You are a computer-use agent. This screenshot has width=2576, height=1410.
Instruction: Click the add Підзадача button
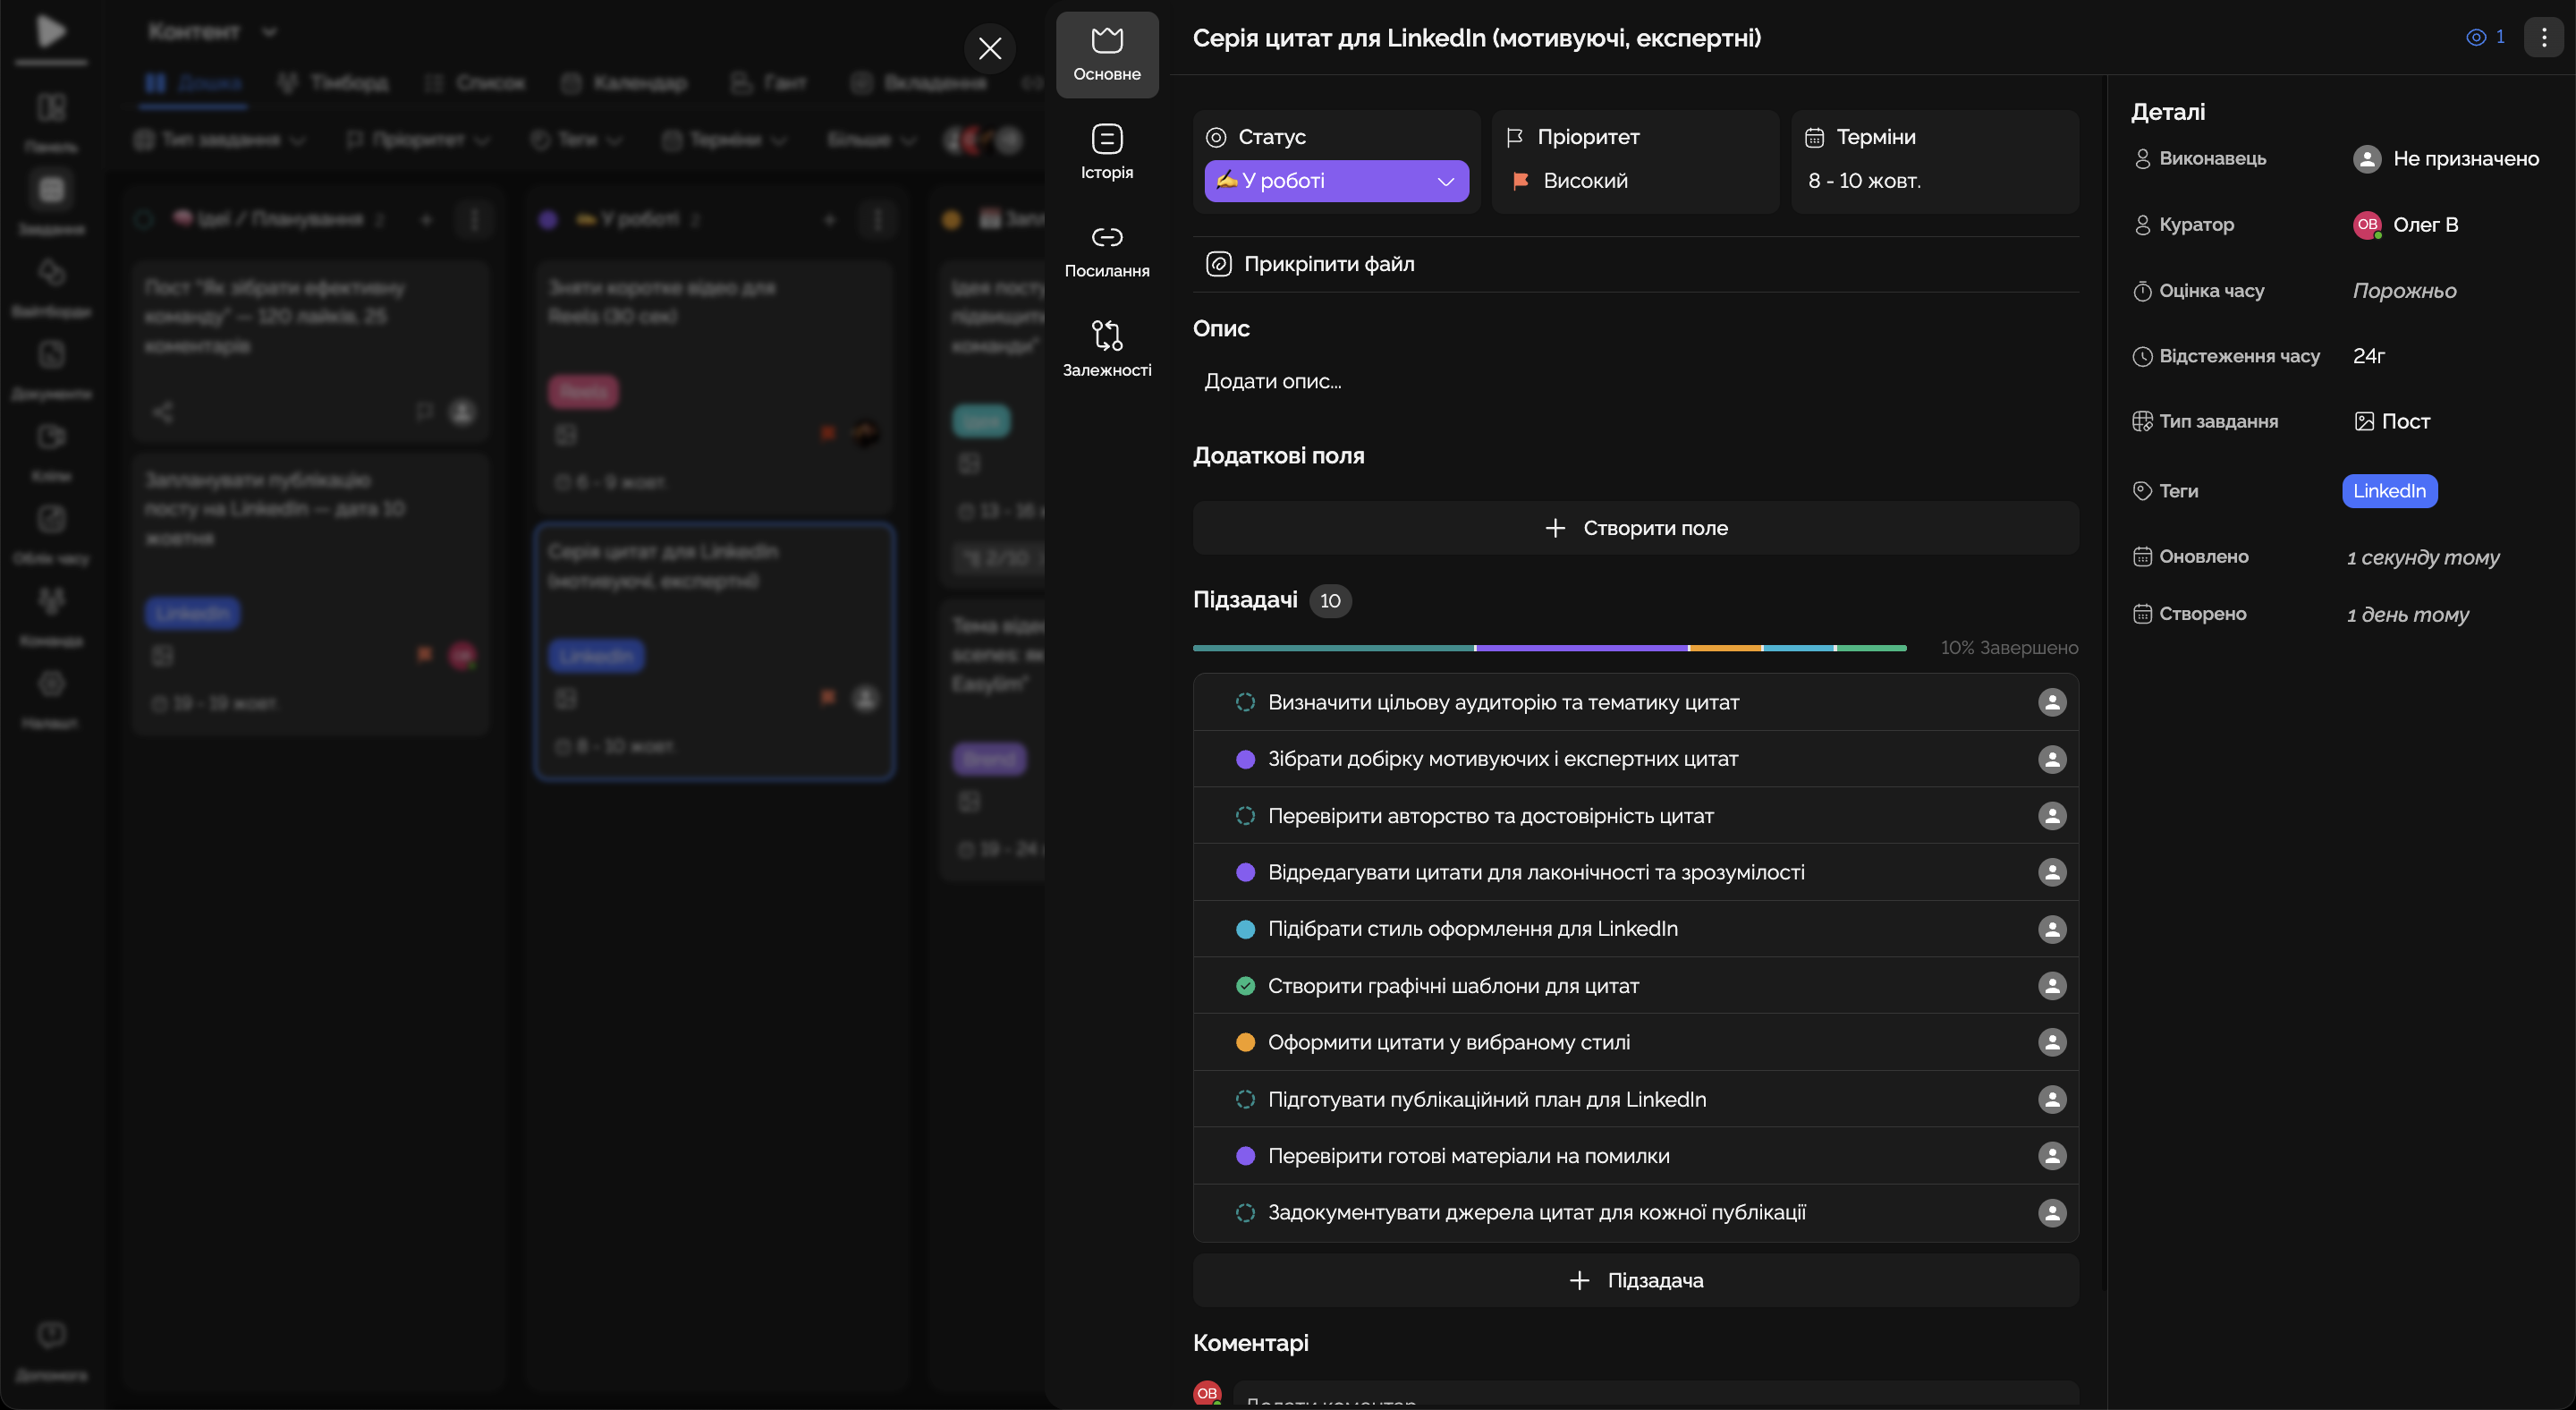point(1635,1280)
